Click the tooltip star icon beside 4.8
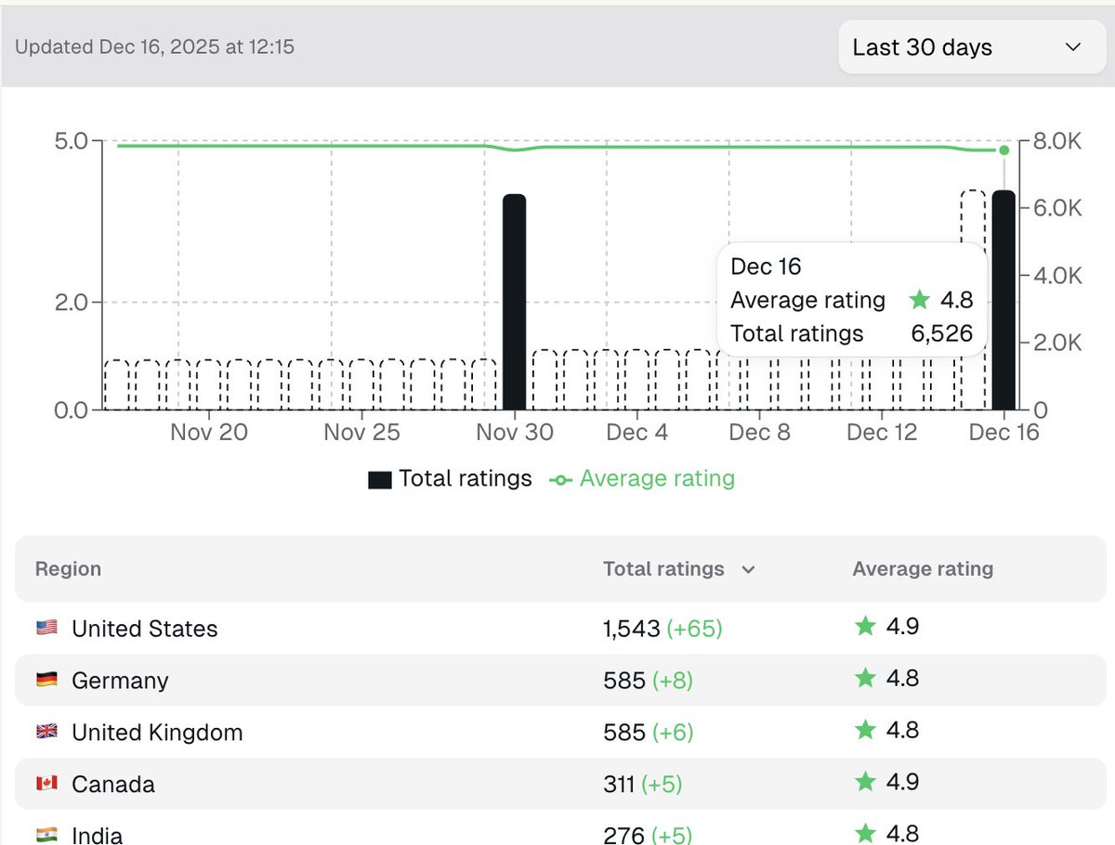1115x845 pixels. [x=920, y=300]
